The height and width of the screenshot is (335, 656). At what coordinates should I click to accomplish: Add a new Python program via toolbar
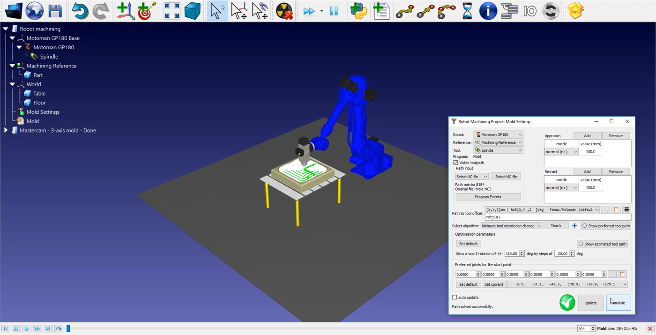pos(358,10)
